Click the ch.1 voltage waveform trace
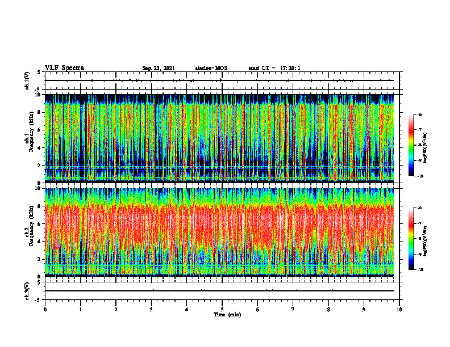The width and height of the screenshot is (450, 347). [x=219, y=81]
